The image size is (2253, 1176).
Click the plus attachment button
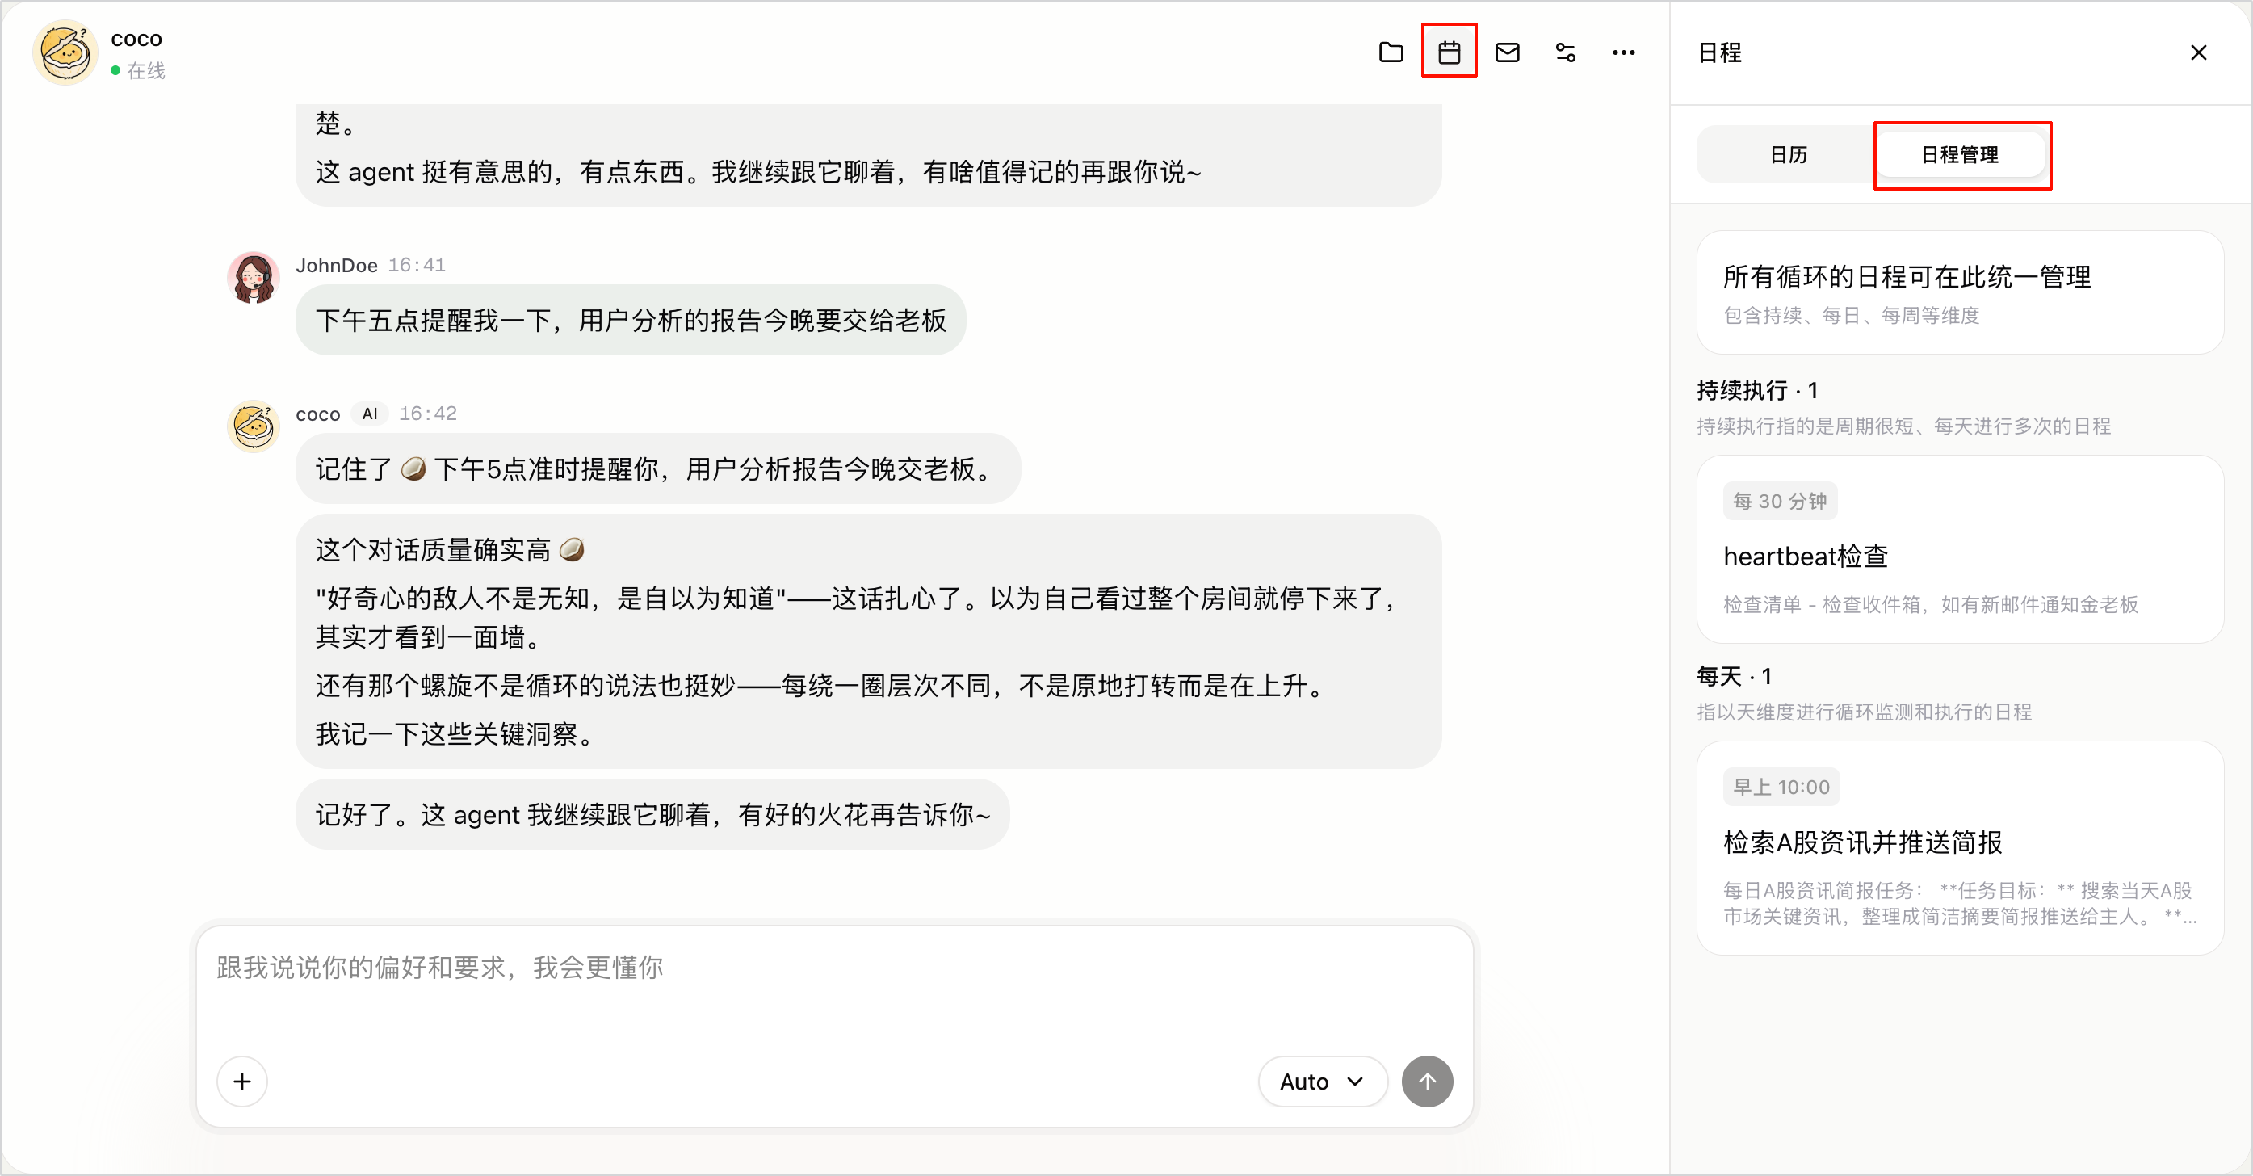(x=242, y=1081)
